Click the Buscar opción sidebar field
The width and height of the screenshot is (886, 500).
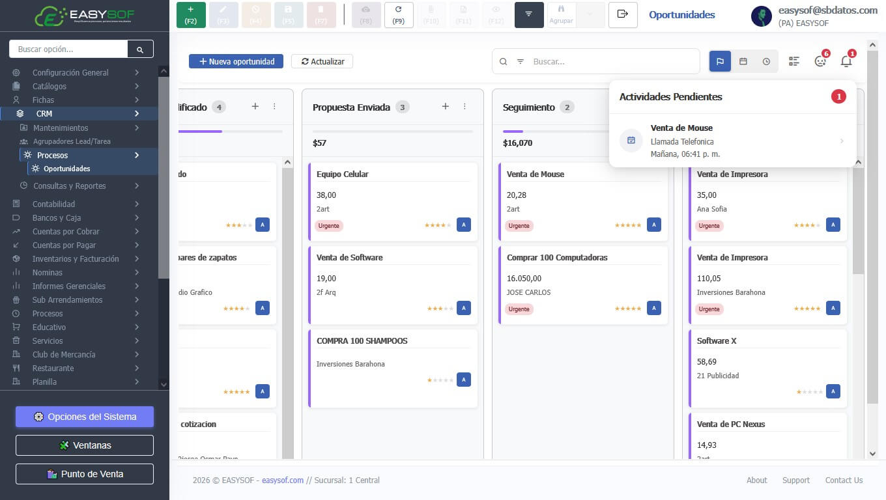tap(68, 49)
